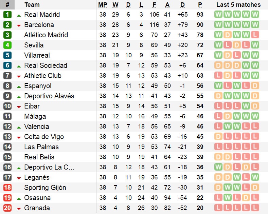Click Osasuna's green up arrow icon
The image size is (268, 214).
pyautogui.click(x=19, y=198)
